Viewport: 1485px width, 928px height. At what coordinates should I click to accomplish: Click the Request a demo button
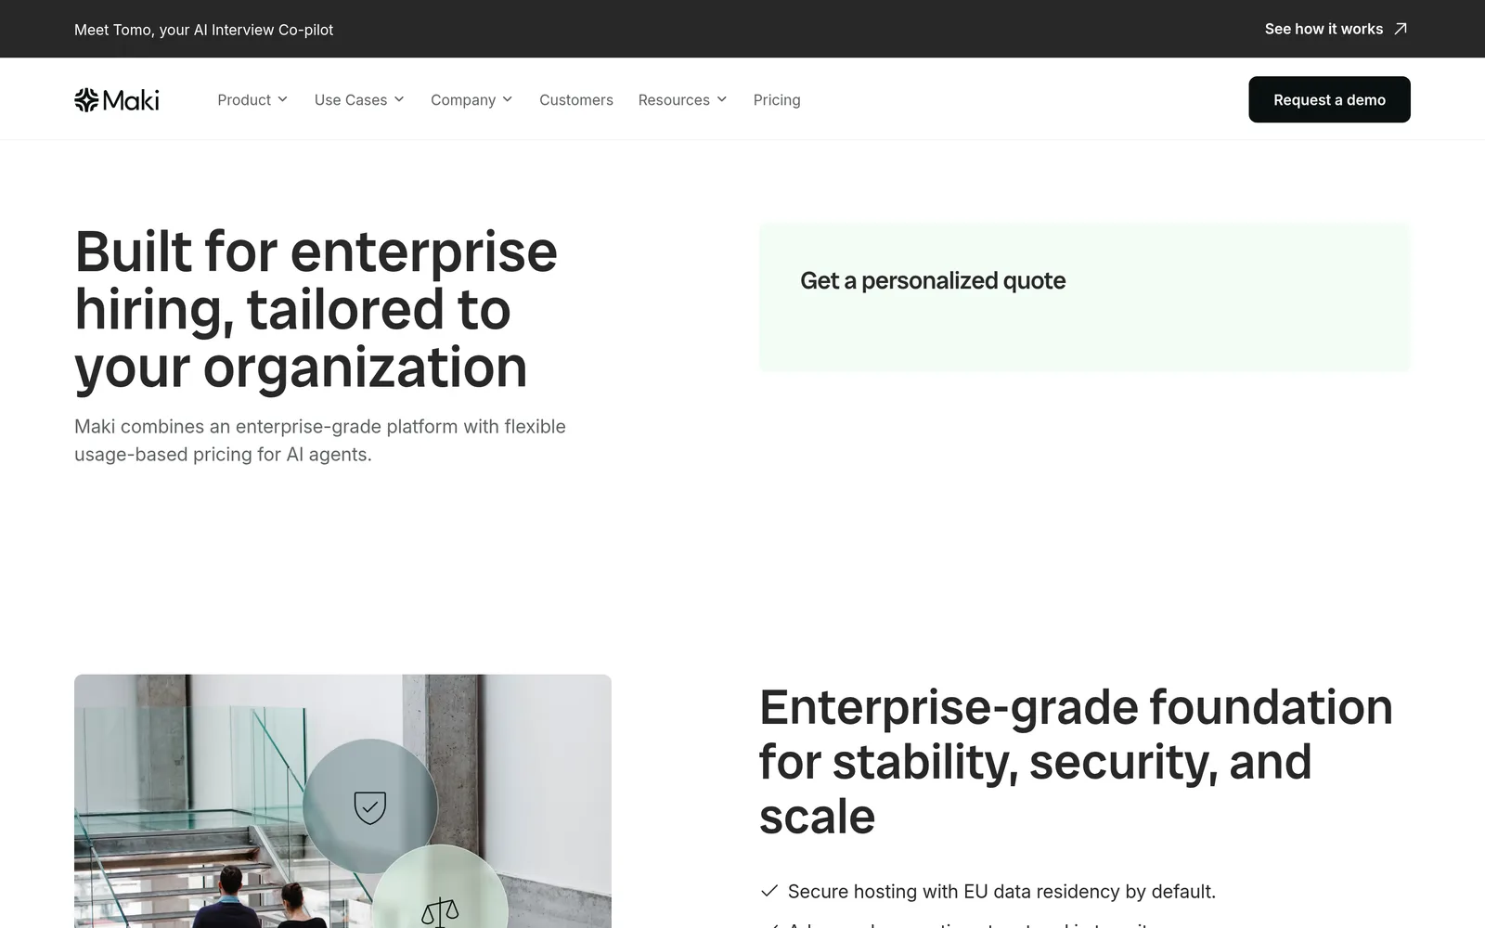(x=1329, y=99)
